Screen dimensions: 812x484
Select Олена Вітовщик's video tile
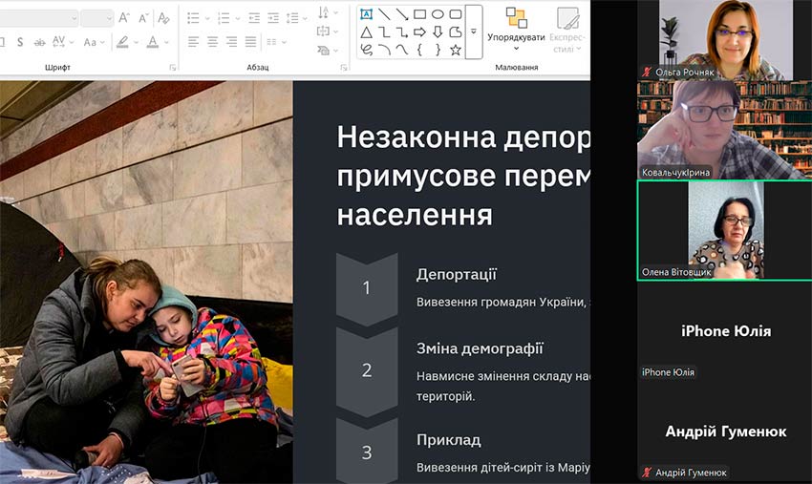724,229
